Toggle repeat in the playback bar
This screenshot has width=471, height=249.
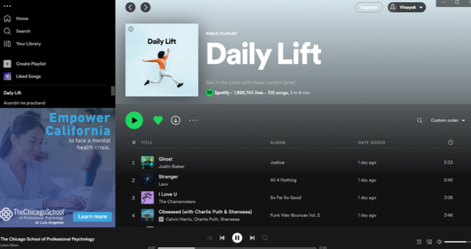point(265,238)
